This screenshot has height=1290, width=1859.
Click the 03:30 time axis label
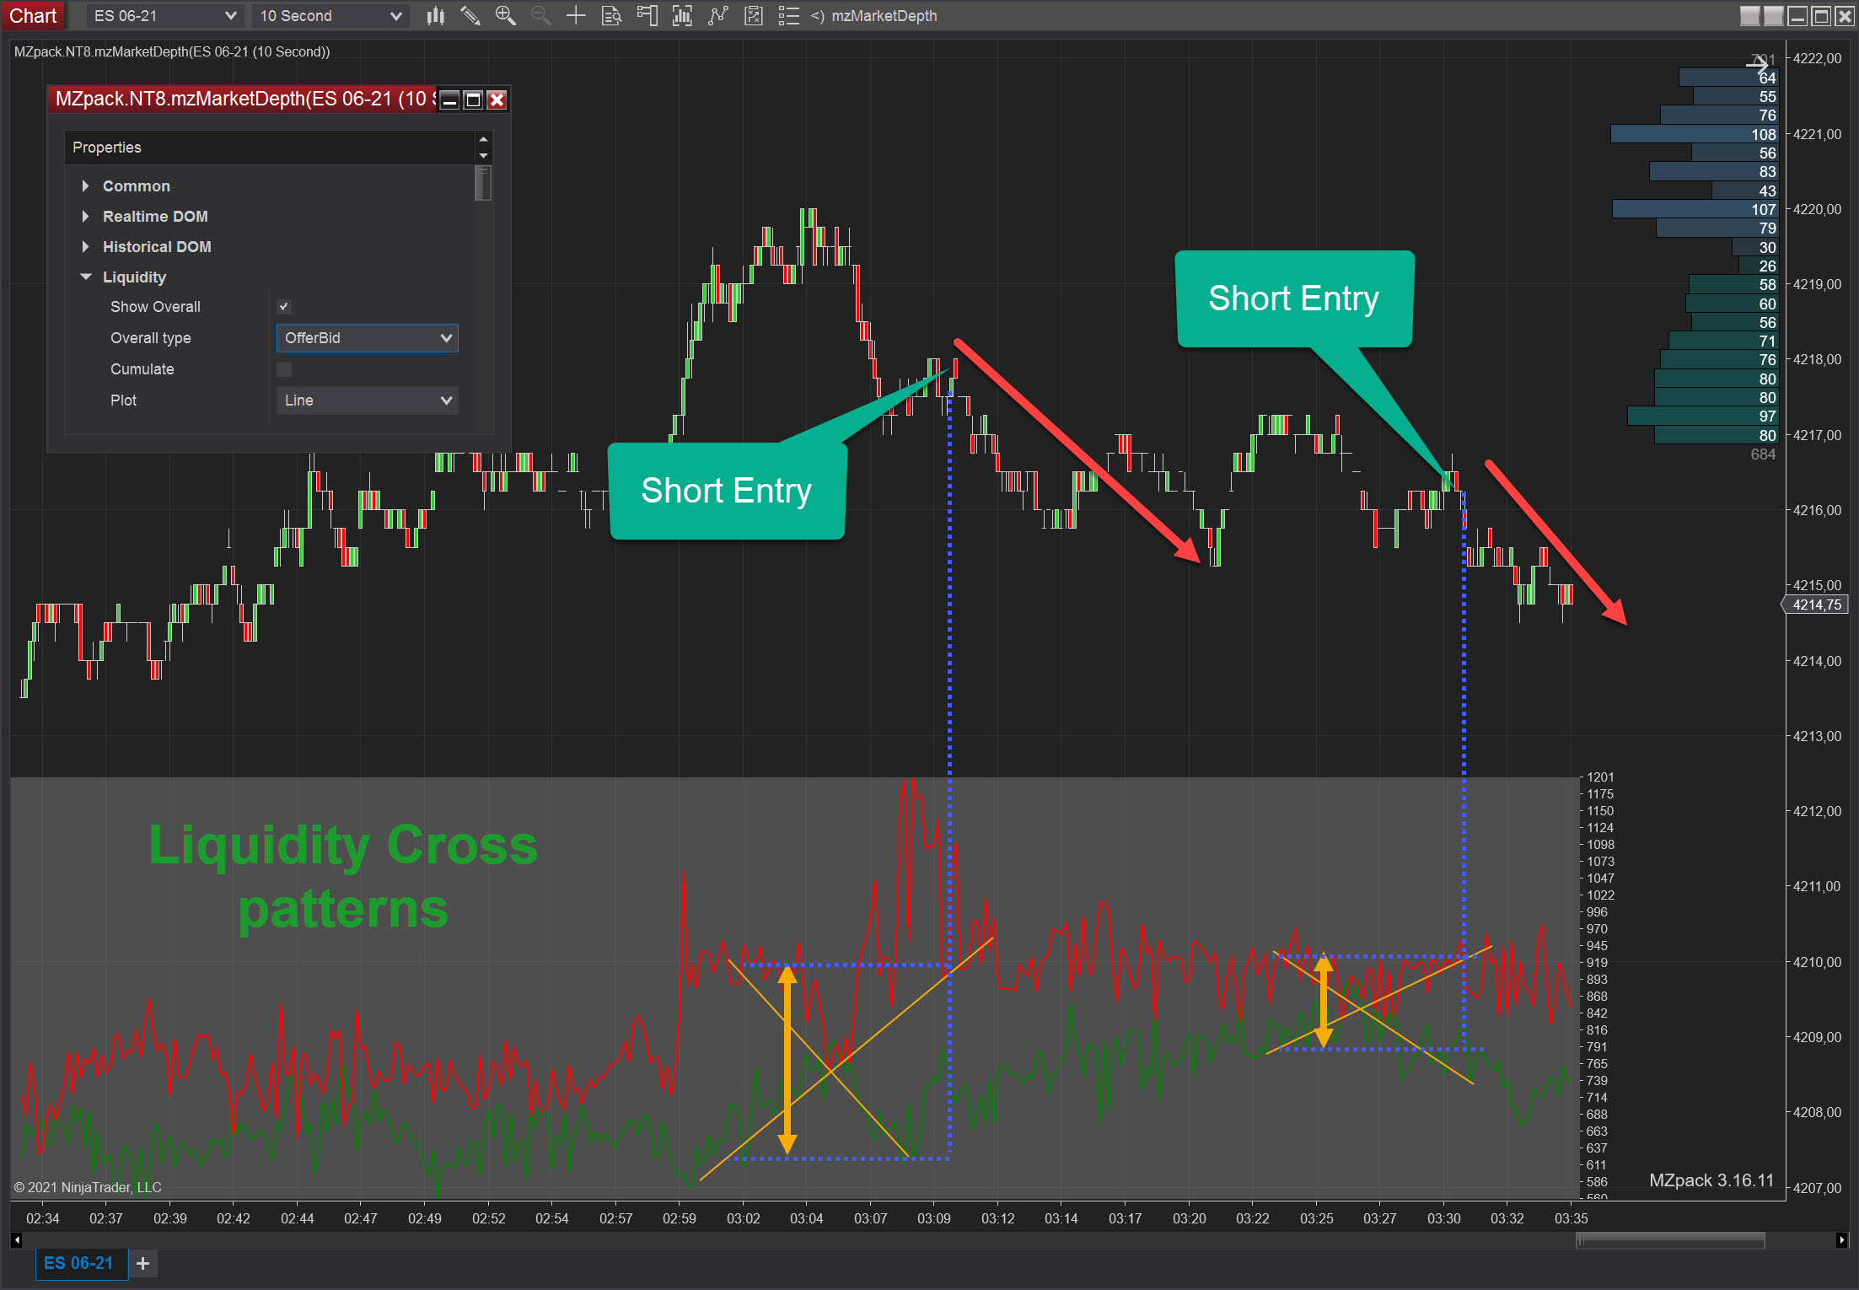[x=1443, y=1218]
